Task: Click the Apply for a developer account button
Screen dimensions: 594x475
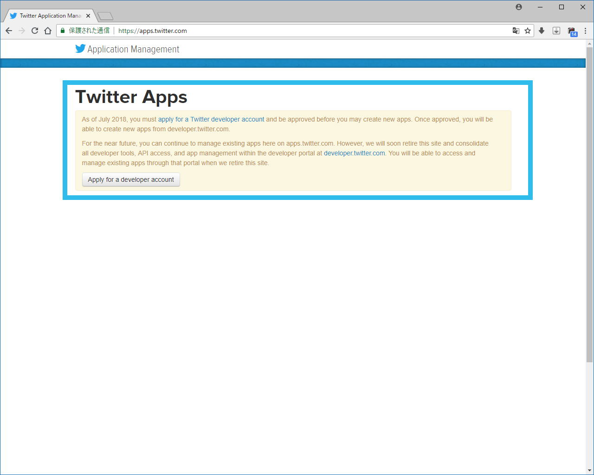Action: click(x=131, y=180)
